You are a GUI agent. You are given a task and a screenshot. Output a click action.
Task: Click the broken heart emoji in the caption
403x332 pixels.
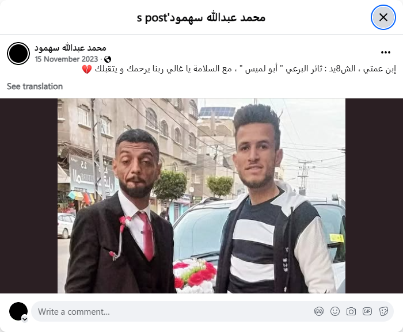(87, 70)
